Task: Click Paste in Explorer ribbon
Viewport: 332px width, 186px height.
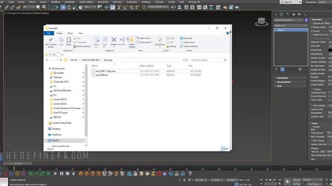Action: point(68,41)
